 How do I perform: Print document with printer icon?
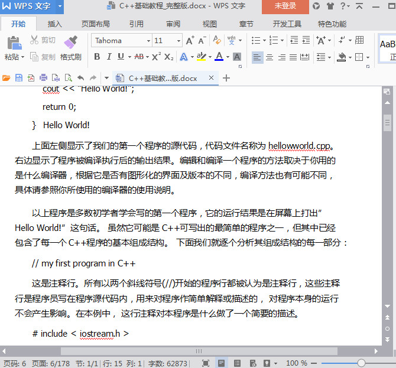(43, 78)
